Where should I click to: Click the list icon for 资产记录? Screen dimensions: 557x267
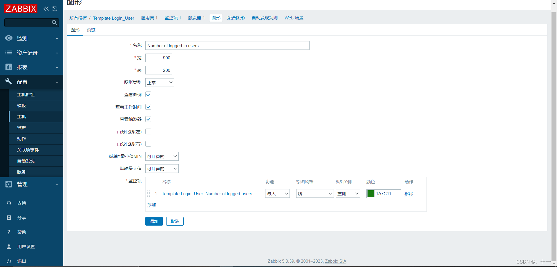point(9,52)
